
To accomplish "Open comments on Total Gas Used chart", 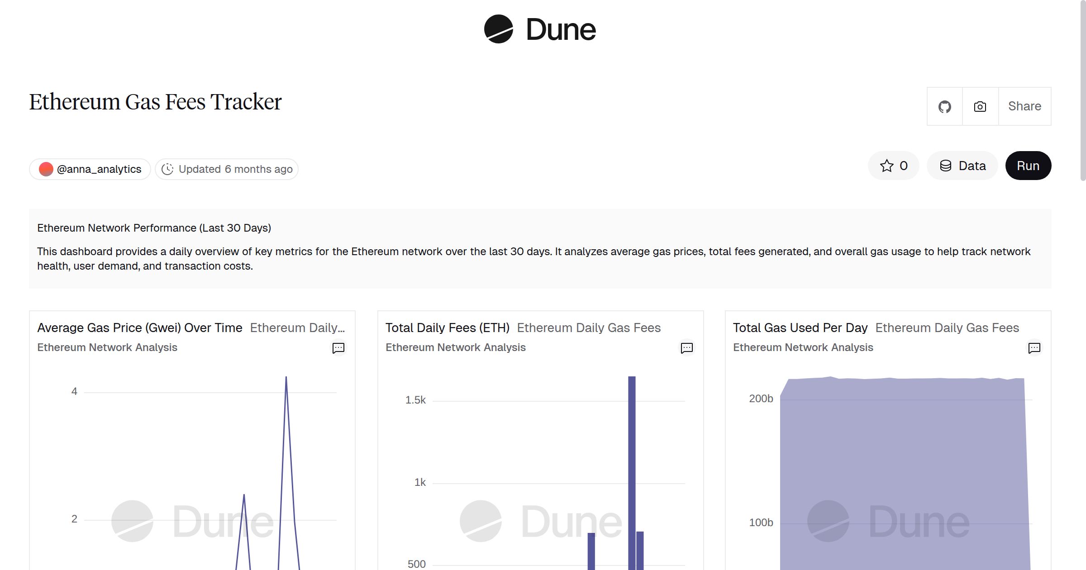I will (x=1034, y=348).
